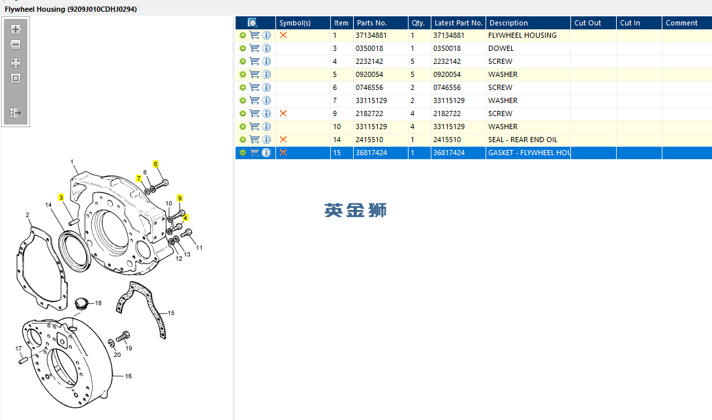The image size is (712, 420).
Task: Click callout 18 plug label in diagram
Action: [x=98, y=303]
